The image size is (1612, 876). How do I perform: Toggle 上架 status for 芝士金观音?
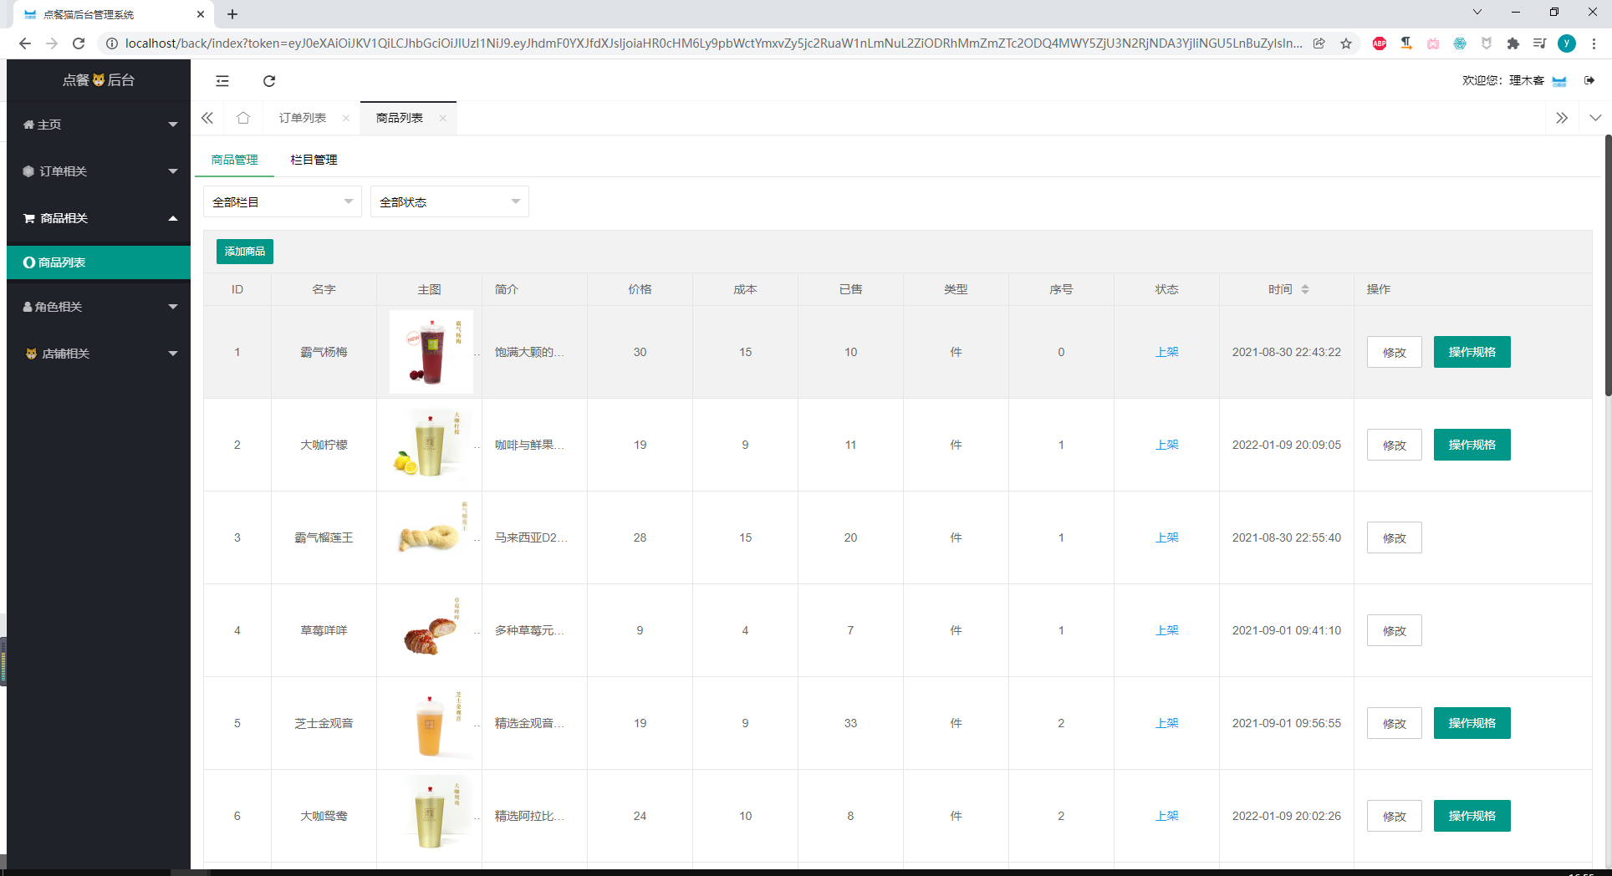(x=1167, y=723)
